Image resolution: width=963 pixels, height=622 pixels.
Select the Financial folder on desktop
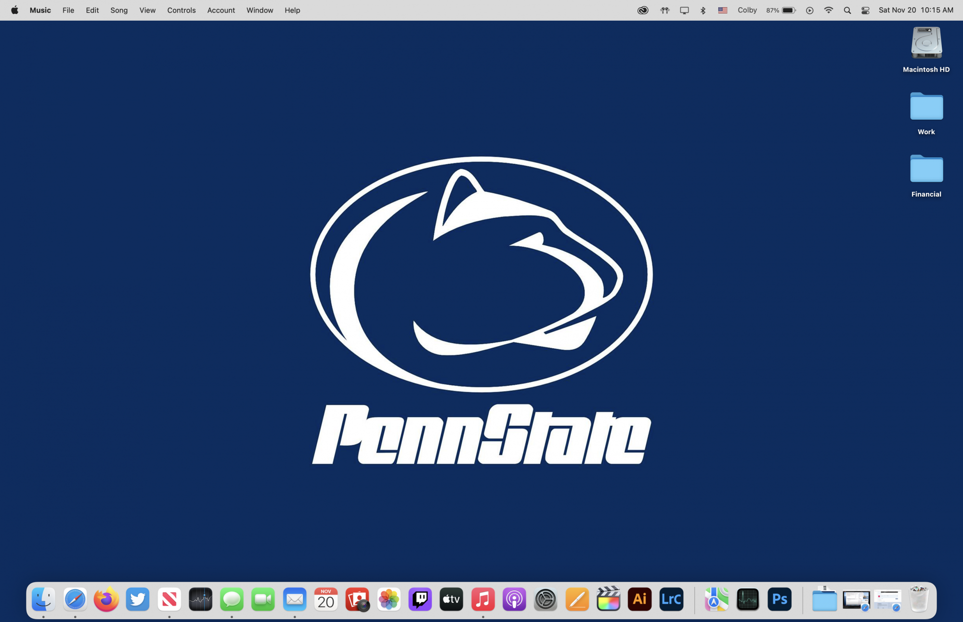pyautogui.click(x=926, y=176)
